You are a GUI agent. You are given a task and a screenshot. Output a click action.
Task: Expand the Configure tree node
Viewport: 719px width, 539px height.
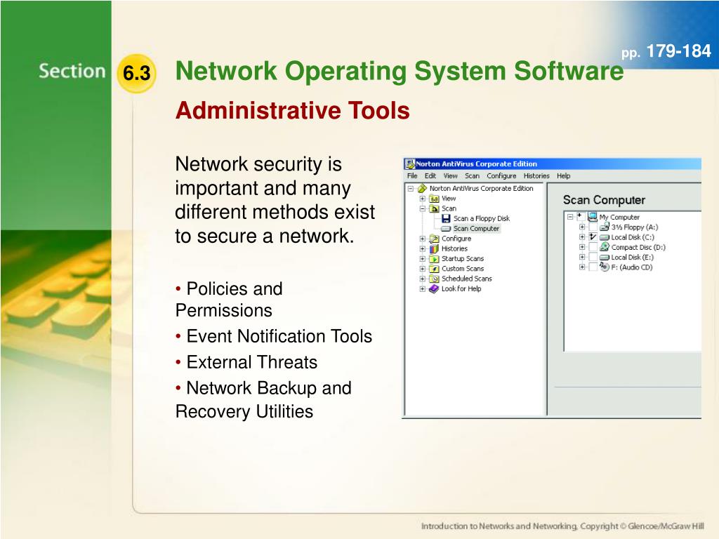tap(422, 239)
